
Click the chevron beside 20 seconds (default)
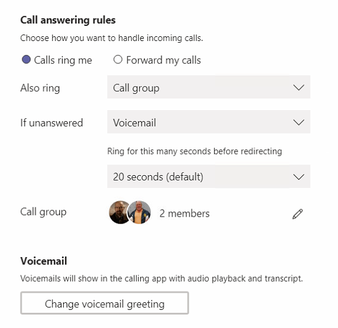299,177
